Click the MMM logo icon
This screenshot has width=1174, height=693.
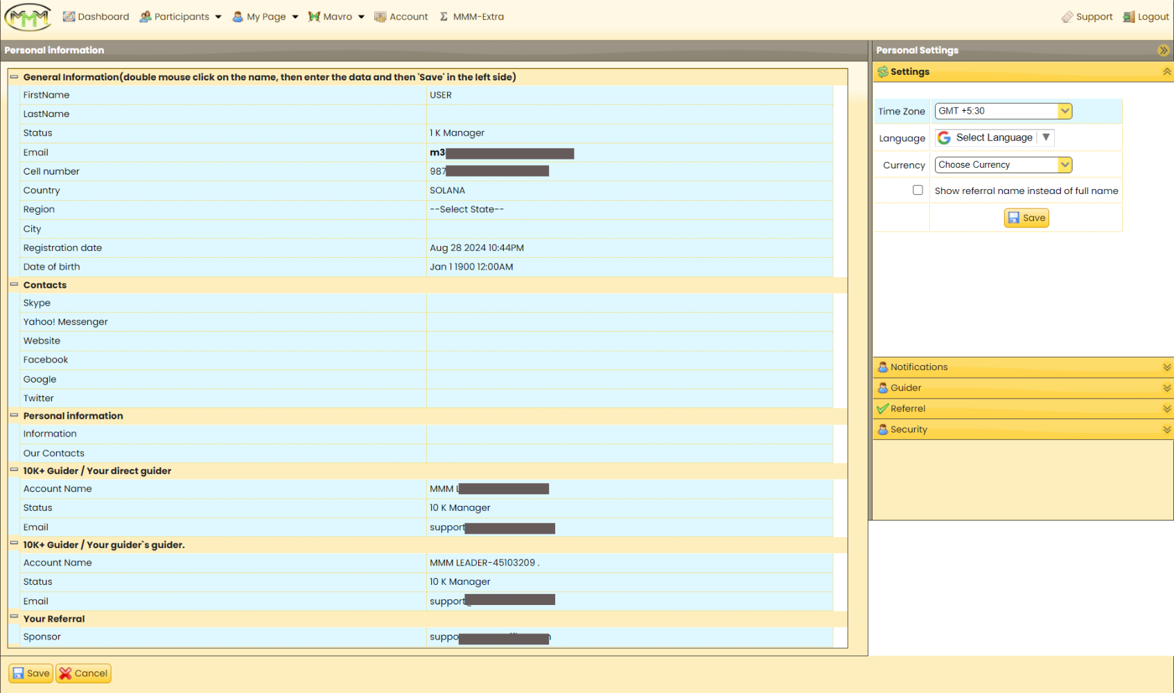pyautogui.click(x=28, y=17)
